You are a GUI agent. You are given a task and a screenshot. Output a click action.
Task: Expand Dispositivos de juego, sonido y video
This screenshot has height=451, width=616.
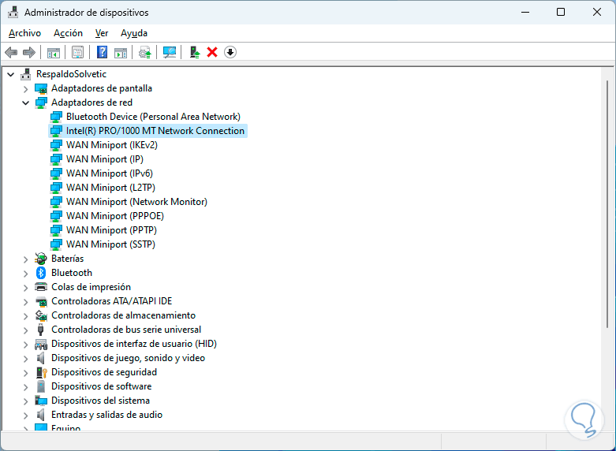click(x=26, y=359)
